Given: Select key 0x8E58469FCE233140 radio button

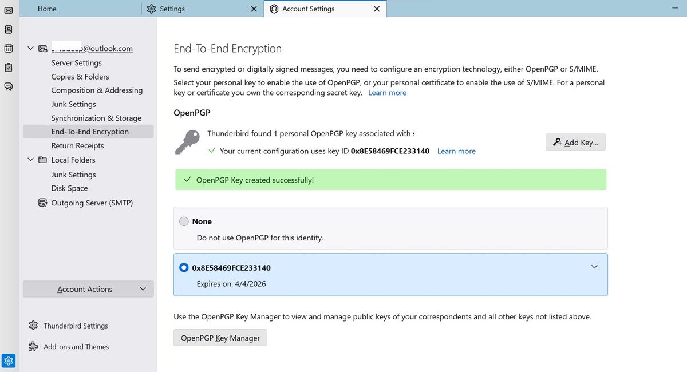Looking at the screenshot, I should (184, 268).
